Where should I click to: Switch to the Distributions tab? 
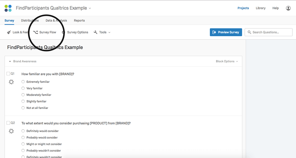tap(30, 20)
